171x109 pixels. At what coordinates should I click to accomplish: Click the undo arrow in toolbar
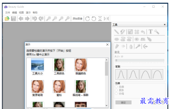coord(34,19)
